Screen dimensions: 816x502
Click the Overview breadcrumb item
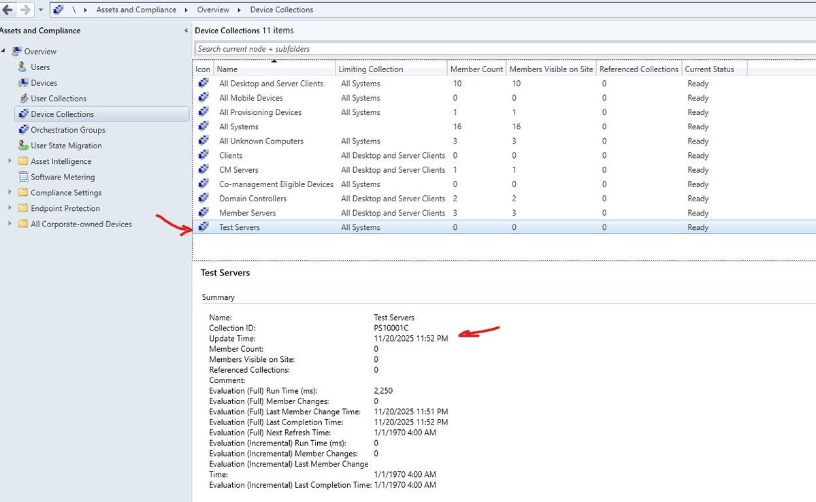tap(213, 10)
